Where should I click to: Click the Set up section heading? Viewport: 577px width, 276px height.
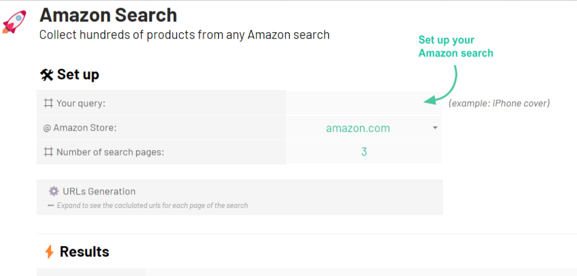coord(78,75)
